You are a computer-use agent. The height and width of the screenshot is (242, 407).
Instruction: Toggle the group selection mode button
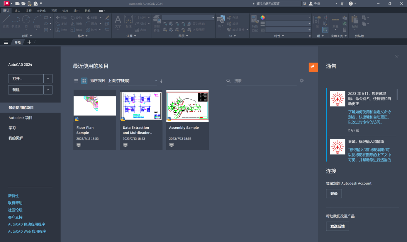(x=325, y=30)
